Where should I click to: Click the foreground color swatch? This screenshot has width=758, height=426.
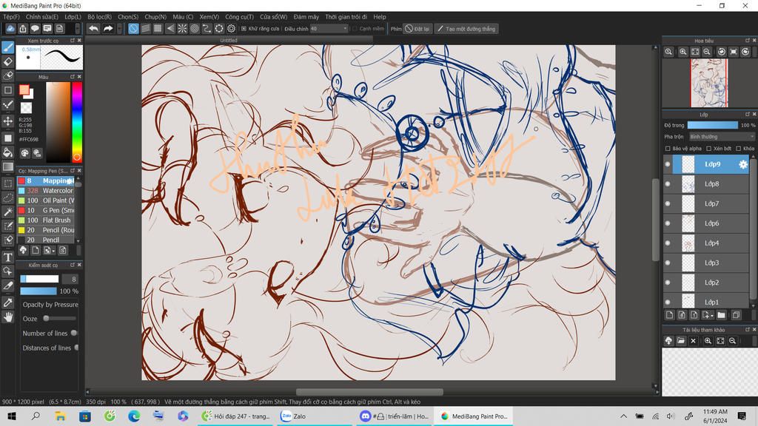[24, 89]
